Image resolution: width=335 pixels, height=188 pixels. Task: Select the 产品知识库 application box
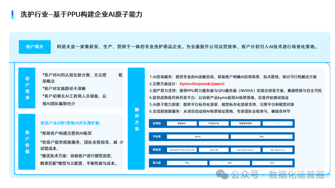tap(214, 123)
